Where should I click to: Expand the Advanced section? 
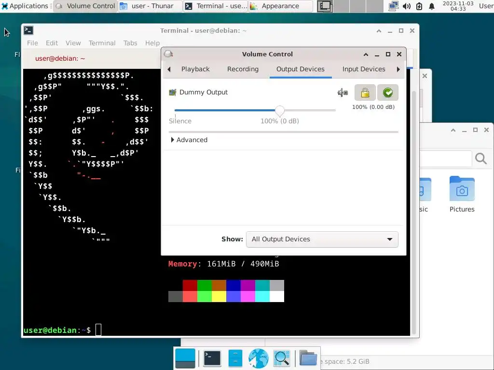coord(189,140)
